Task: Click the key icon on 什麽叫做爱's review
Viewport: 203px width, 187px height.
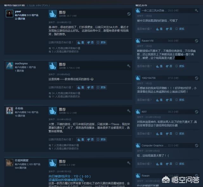Action: [129, 163]
